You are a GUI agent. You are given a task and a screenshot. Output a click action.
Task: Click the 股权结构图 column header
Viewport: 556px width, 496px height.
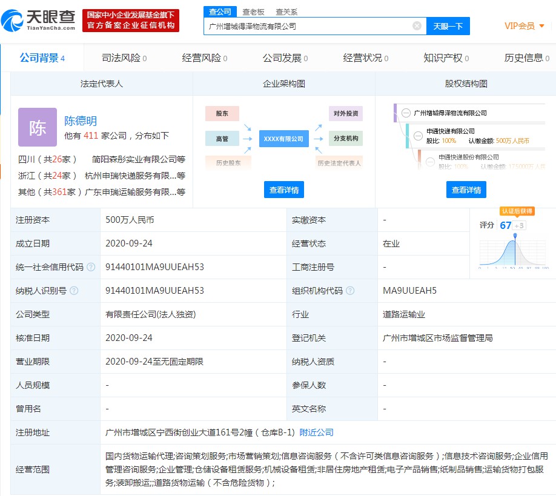(466, 84)
